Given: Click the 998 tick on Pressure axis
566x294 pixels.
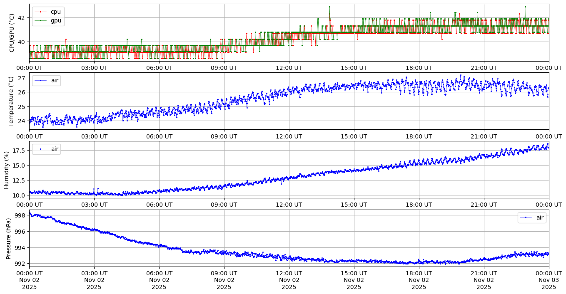Looking at the screenshot, I should point(20,215).
